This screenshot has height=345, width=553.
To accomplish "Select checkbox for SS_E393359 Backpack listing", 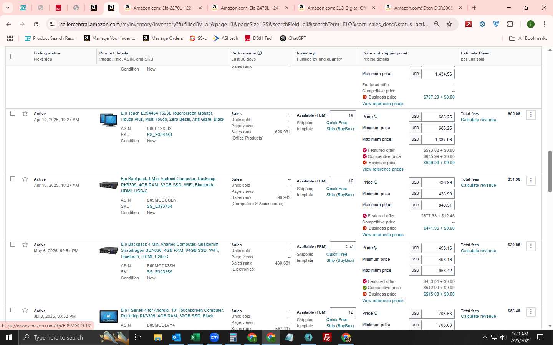I will click(x=13, y=245).
